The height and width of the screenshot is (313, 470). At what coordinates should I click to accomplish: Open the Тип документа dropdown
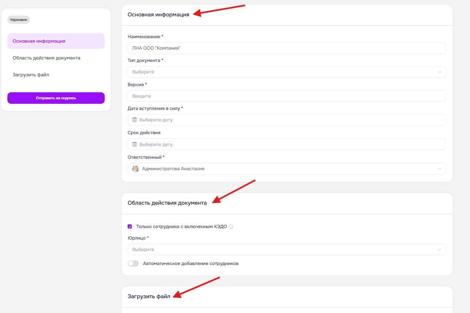[x=287, y=72]
